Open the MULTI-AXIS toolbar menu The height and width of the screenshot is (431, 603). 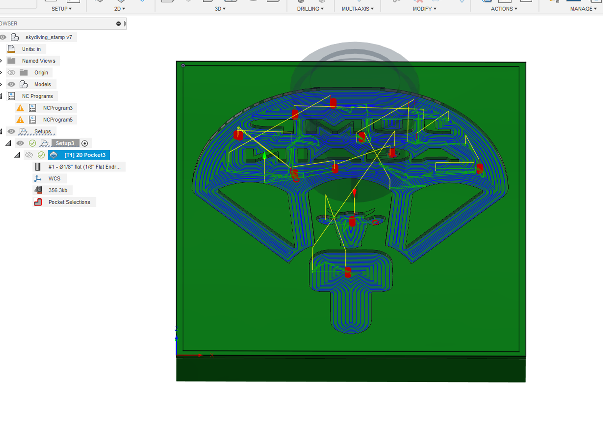click(x=357, y=9)
